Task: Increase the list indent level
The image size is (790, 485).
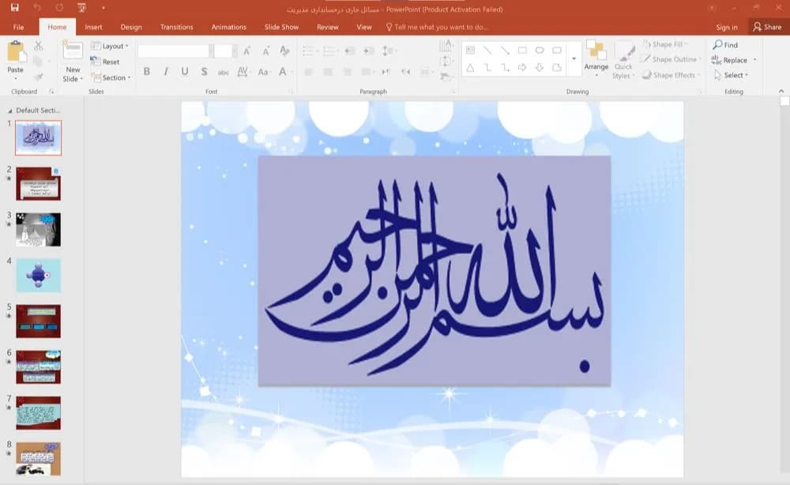Action: (369, 51)
